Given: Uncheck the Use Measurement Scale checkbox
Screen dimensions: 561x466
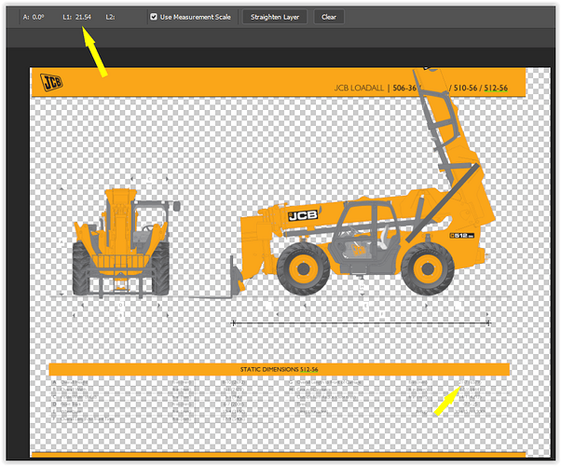Looking at the screenshot, I should [154, 17].
